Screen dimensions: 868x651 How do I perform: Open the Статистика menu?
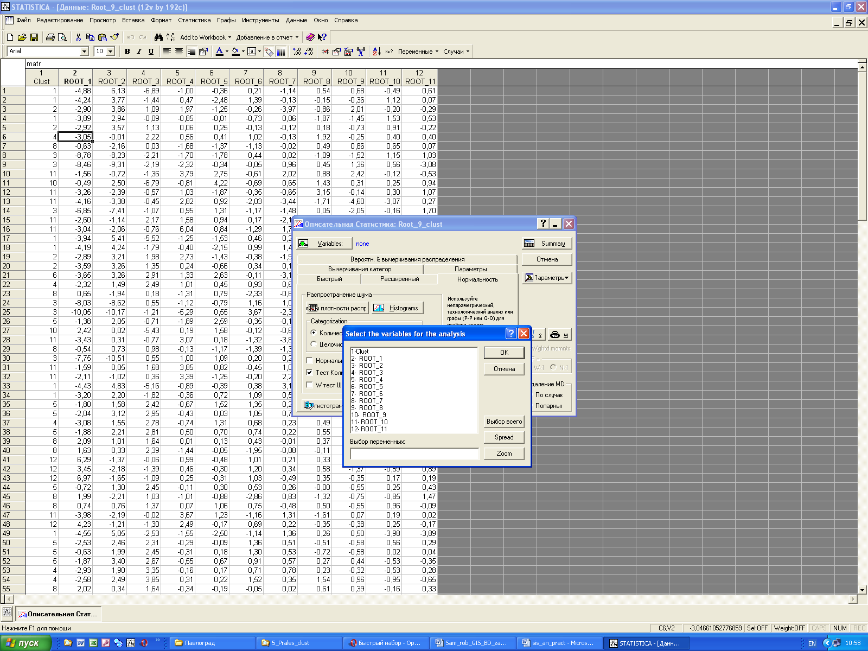[194, 20]
